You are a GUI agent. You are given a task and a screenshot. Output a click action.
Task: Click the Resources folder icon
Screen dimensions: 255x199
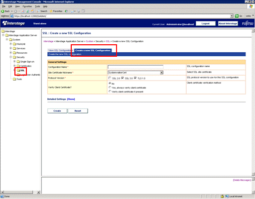(x=14, y=53)
